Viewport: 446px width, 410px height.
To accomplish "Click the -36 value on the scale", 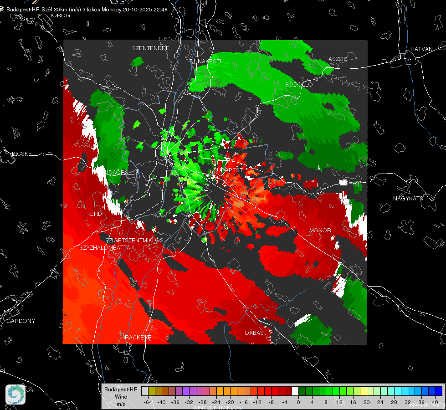I will pos(175,402).
